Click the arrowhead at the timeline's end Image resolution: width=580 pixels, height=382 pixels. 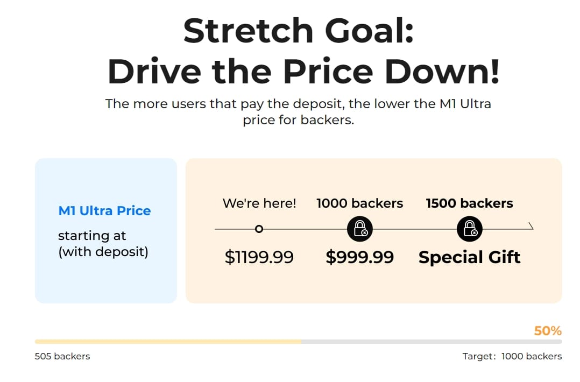pyautogui.click(x=531, y=227)
